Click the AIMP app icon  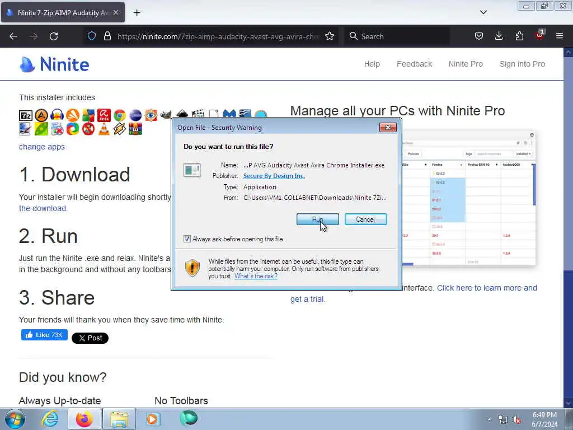[41, 115]
